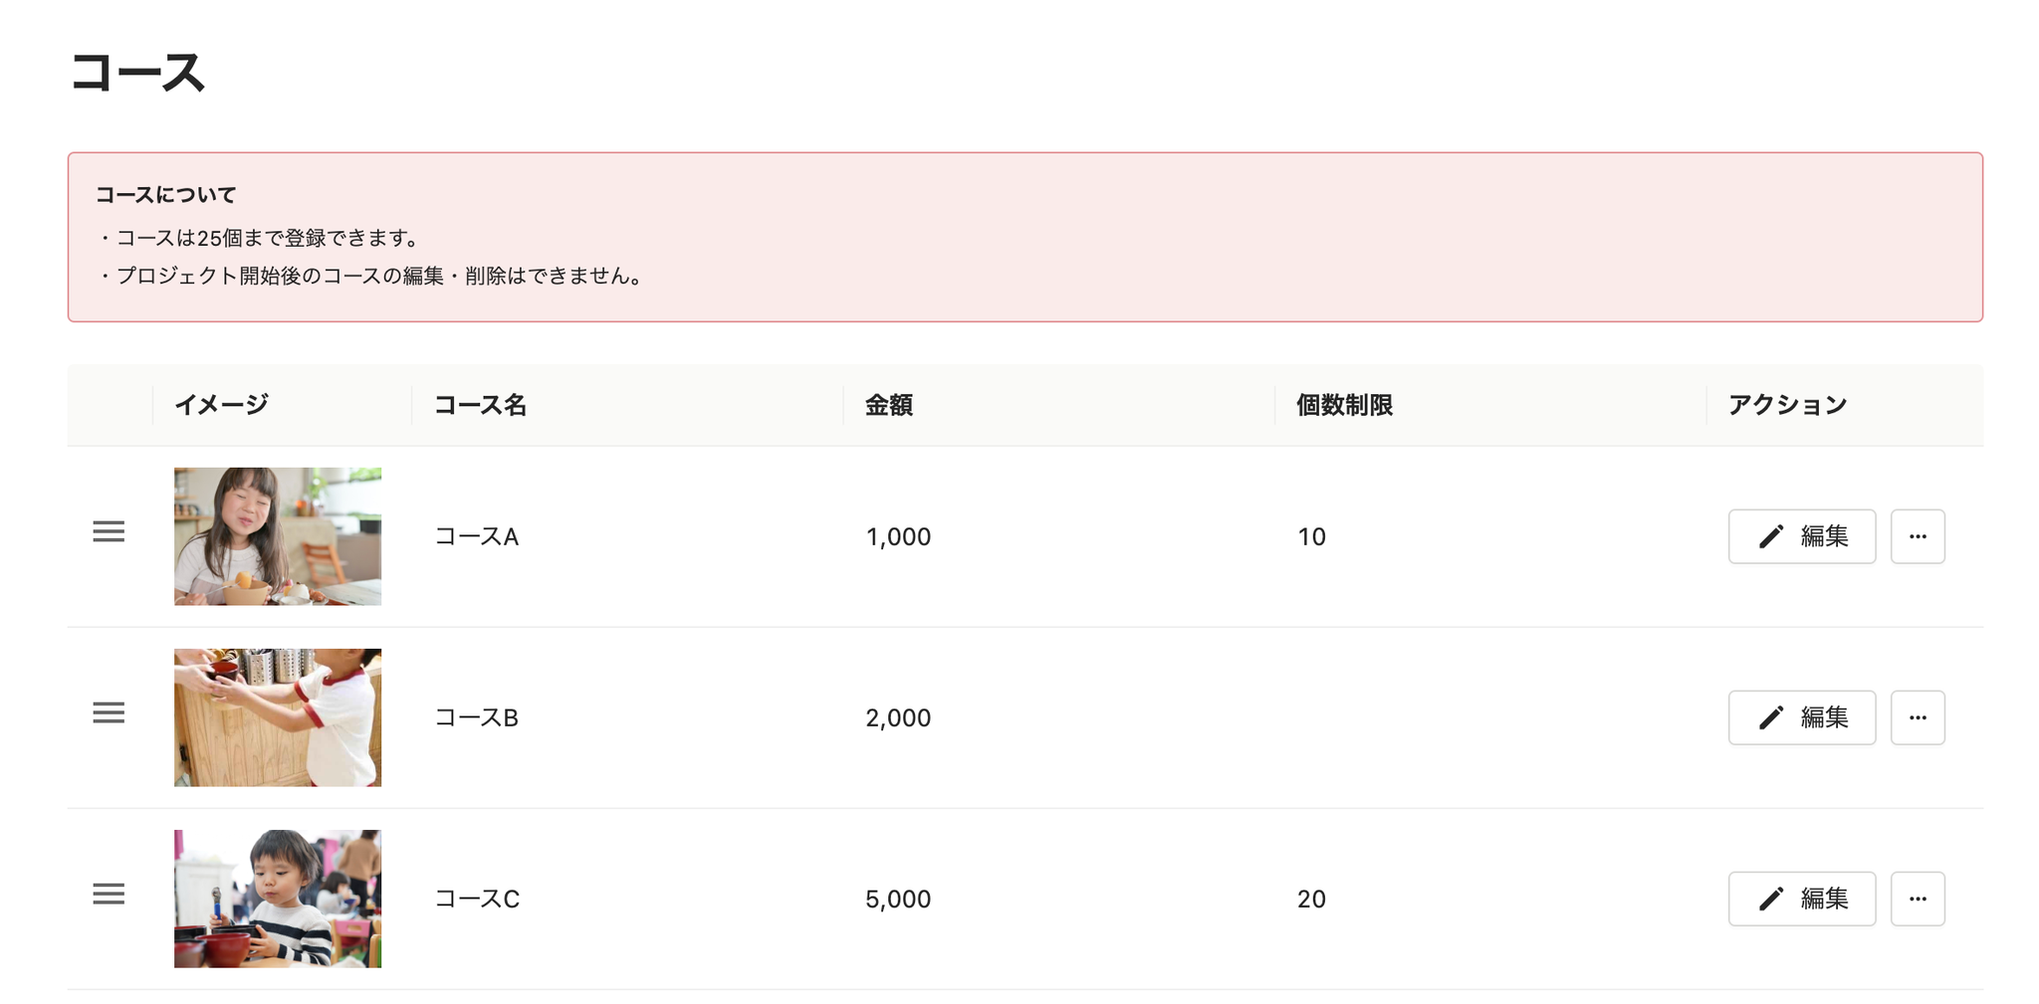The image size is (2039, 1004).
Task: Click the 編集 button for コースC
Action: click(x=1802, y=899)
